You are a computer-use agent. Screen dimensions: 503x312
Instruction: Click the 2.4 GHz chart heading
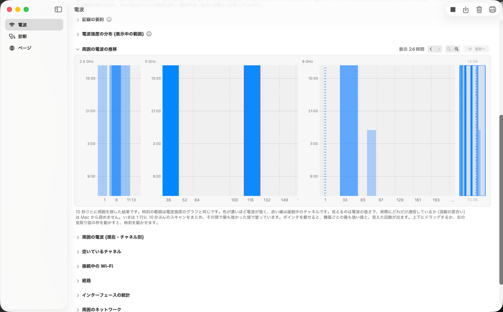[x=86, y=62]
